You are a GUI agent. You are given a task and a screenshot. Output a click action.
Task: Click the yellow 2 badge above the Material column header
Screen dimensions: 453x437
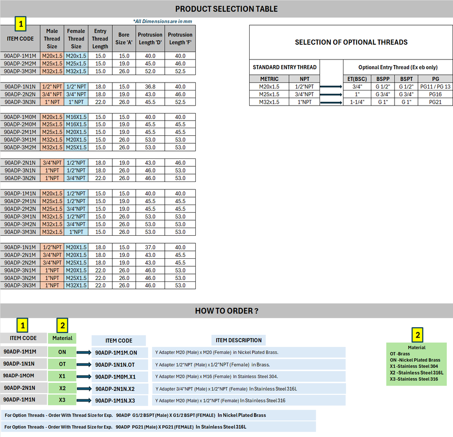click(x=62, y=325)
